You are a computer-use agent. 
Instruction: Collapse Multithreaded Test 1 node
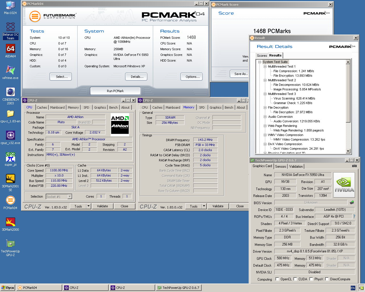[x=265, y=66]
